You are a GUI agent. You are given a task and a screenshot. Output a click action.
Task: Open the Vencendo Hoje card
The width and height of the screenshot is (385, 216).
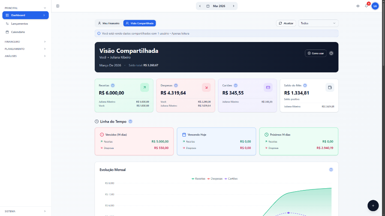click(216, 141)
